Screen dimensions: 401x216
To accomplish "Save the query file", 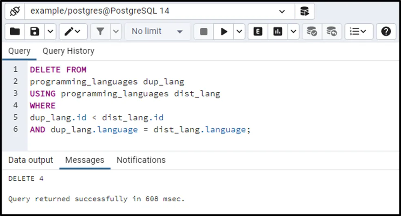I will click(x=35, y=31).
